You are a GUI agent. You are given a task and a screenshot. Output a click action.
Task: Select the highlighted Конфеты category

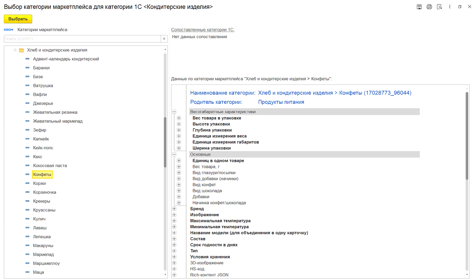click(42, 174)
